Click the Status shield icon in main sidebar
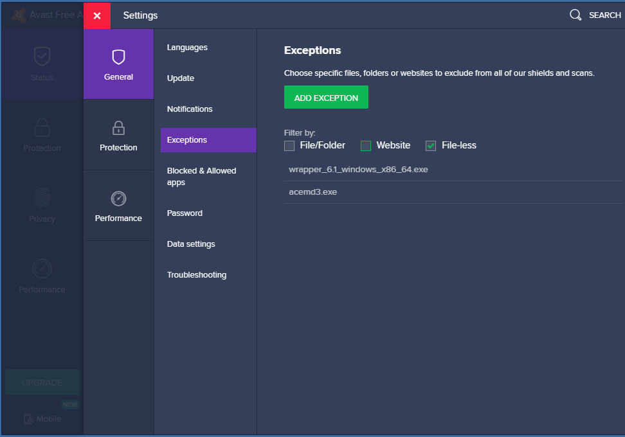The height and width of the screenshot is (437, 625). click(42, 56)
